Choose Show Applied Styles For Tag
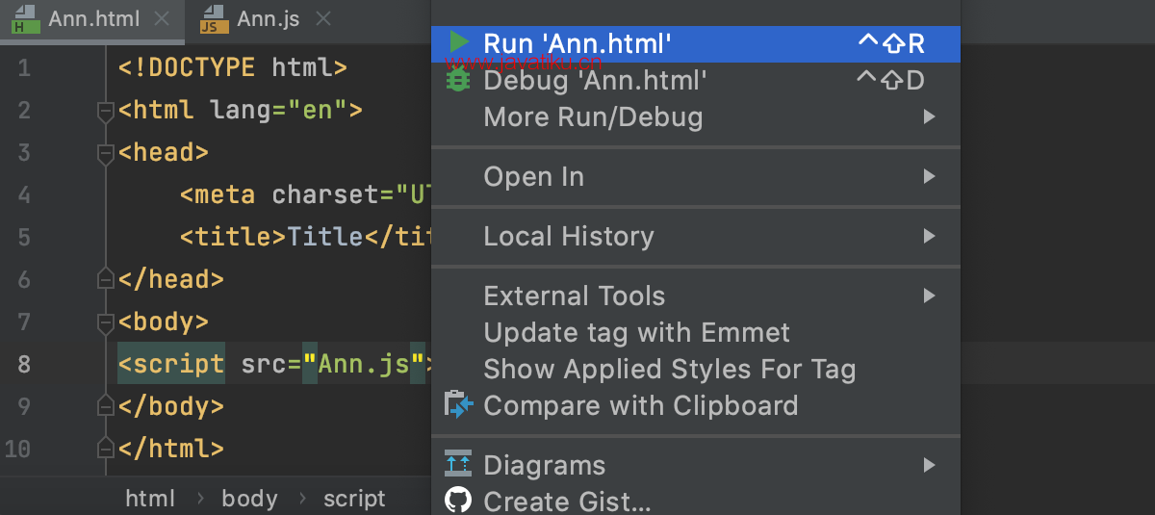 695,370
